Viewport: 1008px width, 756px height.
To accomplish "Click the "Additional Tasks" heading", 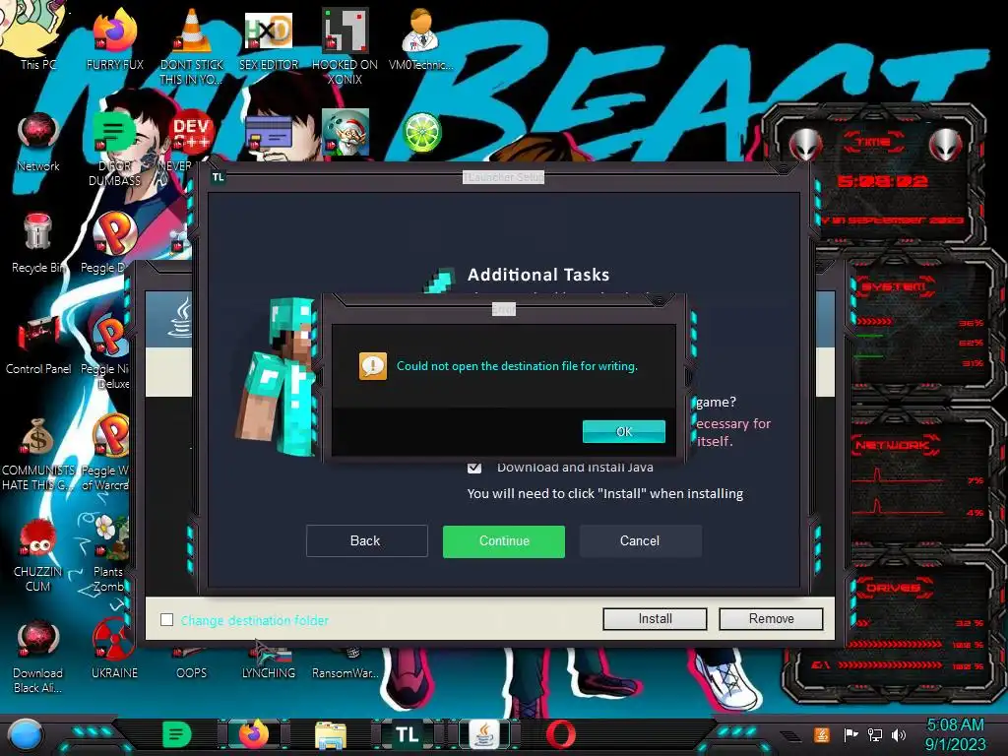I will tap(538, 276).
